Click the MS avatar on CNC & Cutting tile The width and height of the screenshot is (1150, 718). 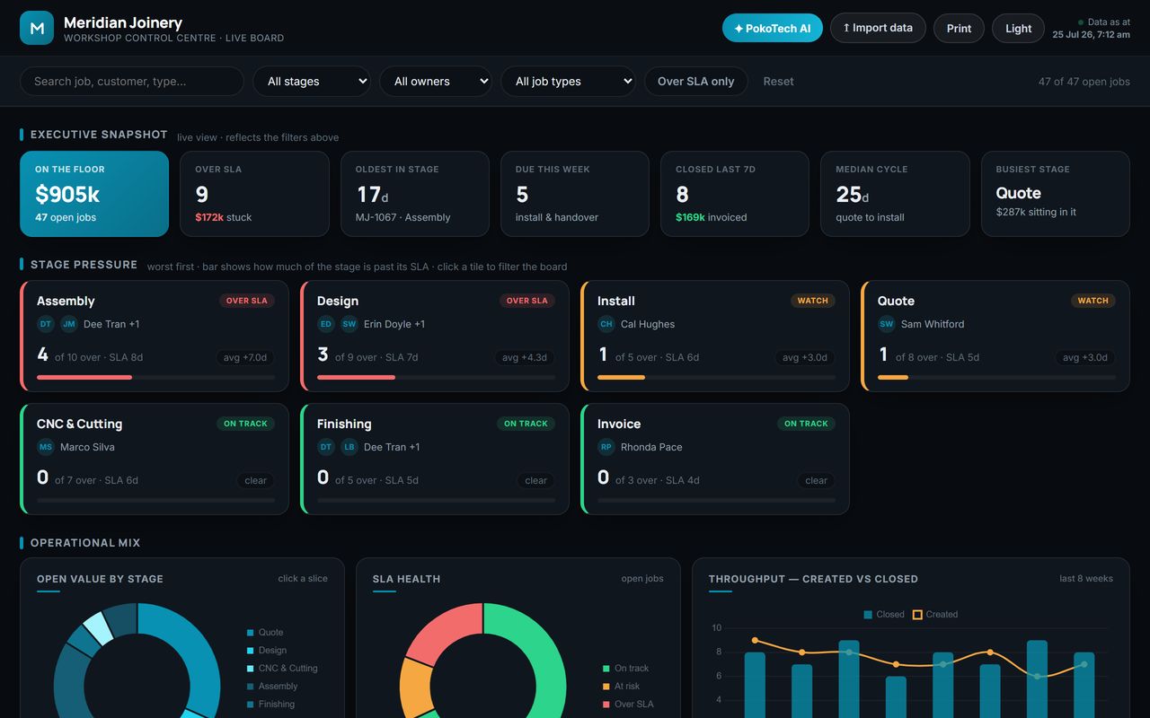pyautogui.click(x=46, y=447)
